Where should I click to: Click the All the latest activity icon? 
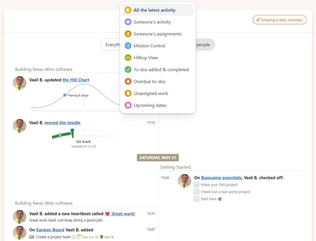[x=128, y=10]
